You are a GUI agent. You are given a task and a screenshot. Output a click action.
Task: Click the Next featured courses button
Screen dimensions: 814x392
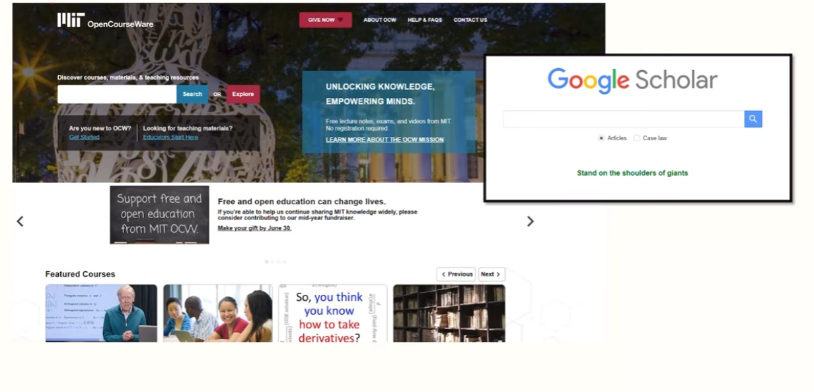coord(492,274)
